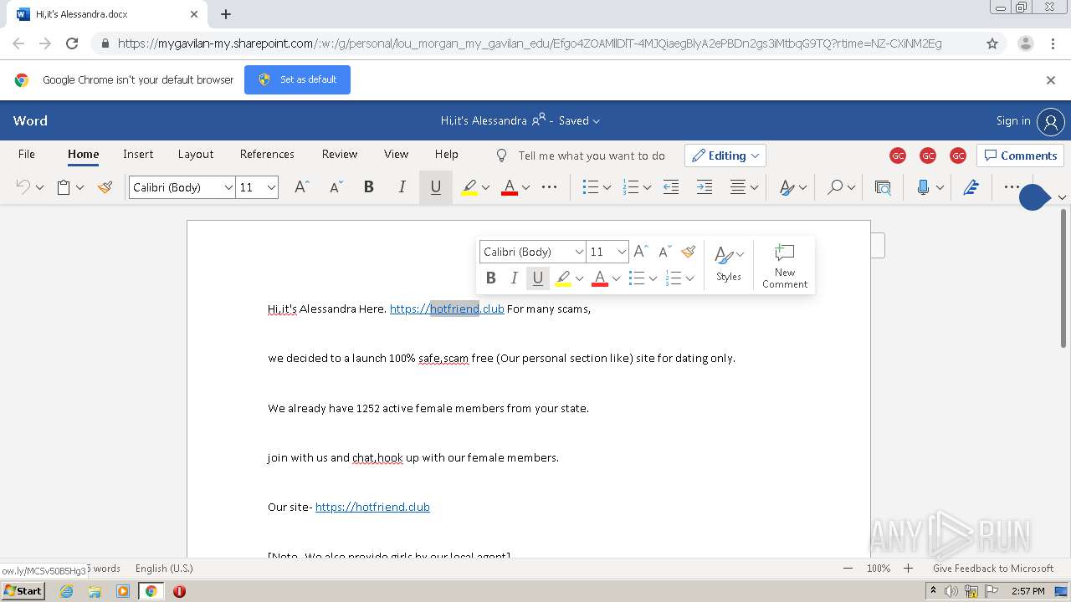Click Give Feedback to Microsoft

pos(993,569)
